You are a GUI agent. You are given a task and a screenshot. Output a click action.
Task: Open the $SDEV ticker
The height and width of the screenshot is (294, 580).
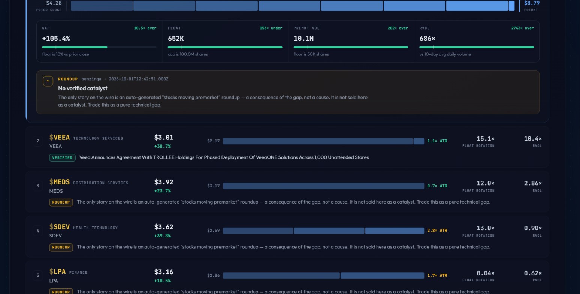point(60,227)
